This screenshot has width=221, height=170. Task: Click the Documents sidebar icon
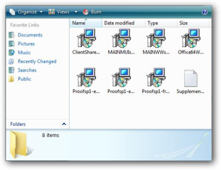click(11, 35)
